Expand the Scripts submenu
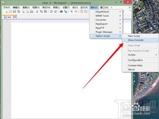Viewport: 159px width, 119px height. coord(140,55)
